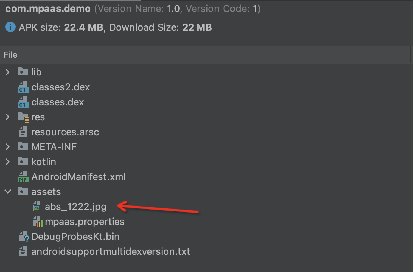Click the abs_1222.jpg image icon

[37, 207]
